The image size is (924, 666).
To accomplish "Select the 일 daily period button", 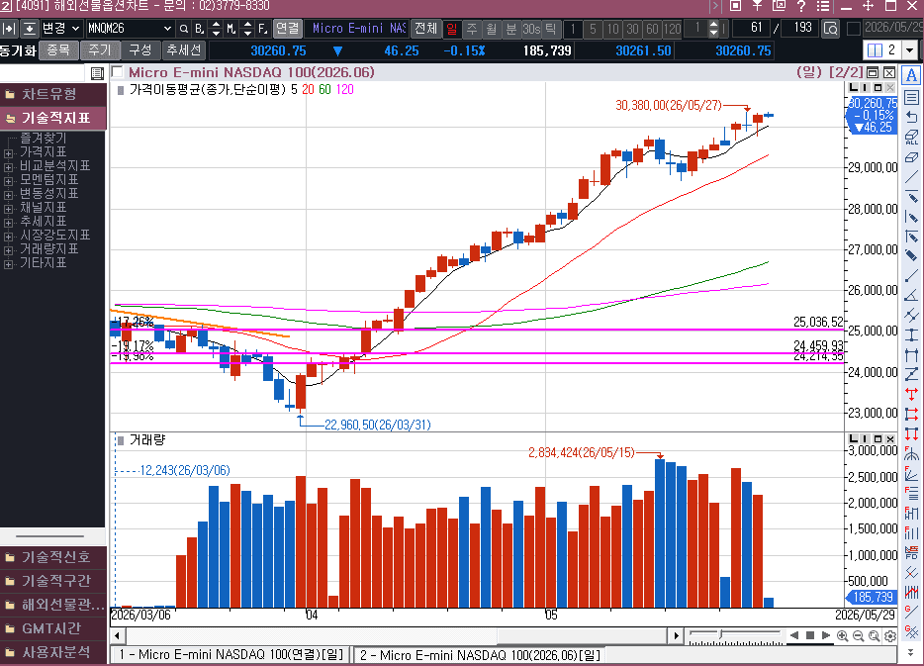I will tap(452, 29).
